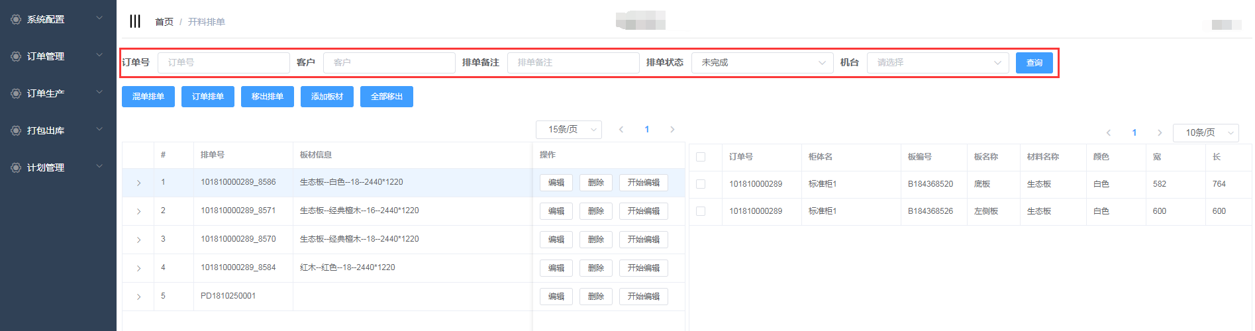Click the 订单生产 gear icon in sidebar
This screenshot has width=1255, height=331.
pos(16,94)
